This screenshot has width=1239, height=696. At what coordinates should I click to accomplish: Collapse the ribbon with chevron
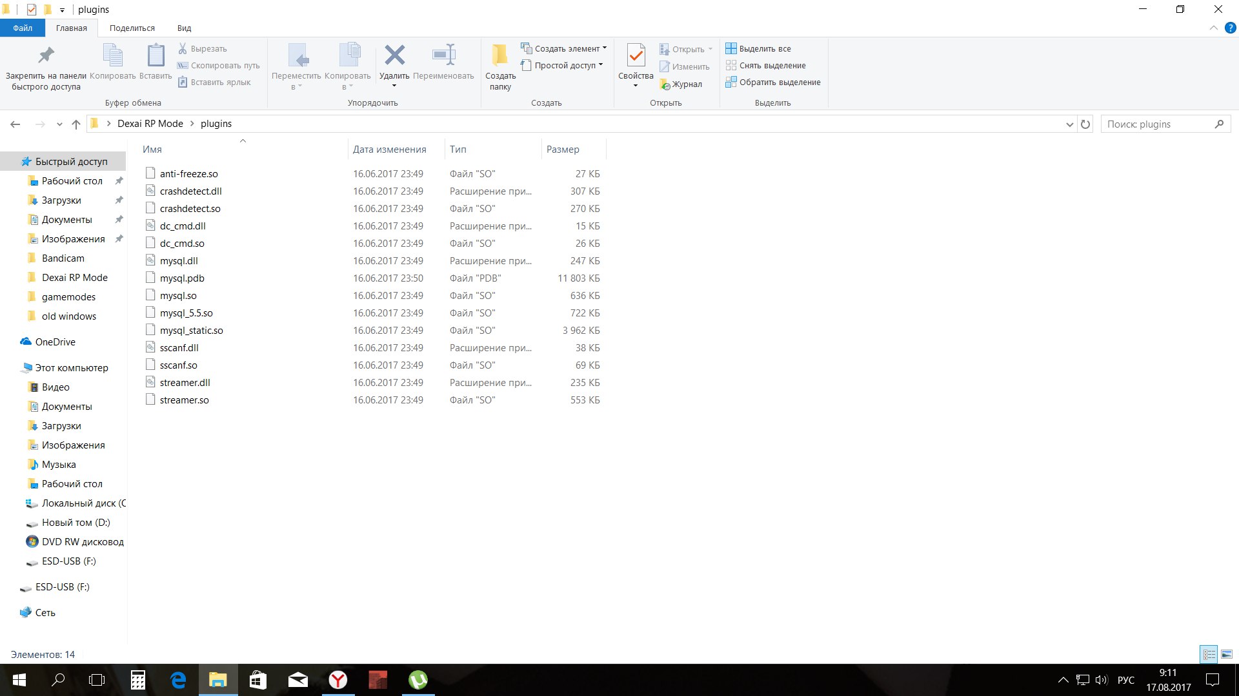coord(1214,28)
